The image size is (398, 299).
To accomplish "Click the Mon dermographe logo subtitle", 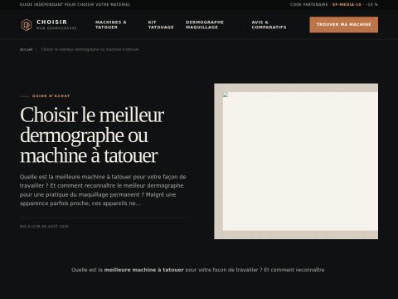I will [56, 28].
